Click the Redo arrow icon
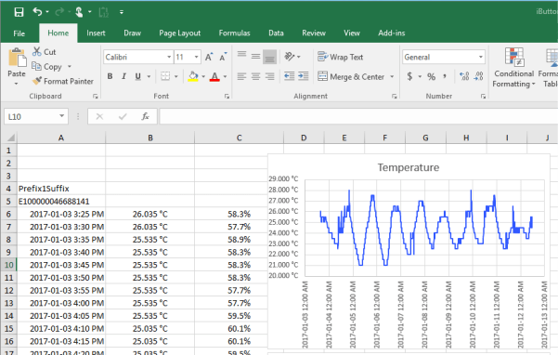 59,12
